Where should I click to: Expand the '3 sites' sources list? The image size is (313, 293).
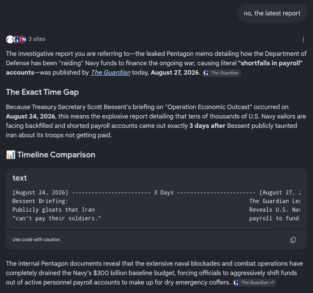(x=37, y=39)
